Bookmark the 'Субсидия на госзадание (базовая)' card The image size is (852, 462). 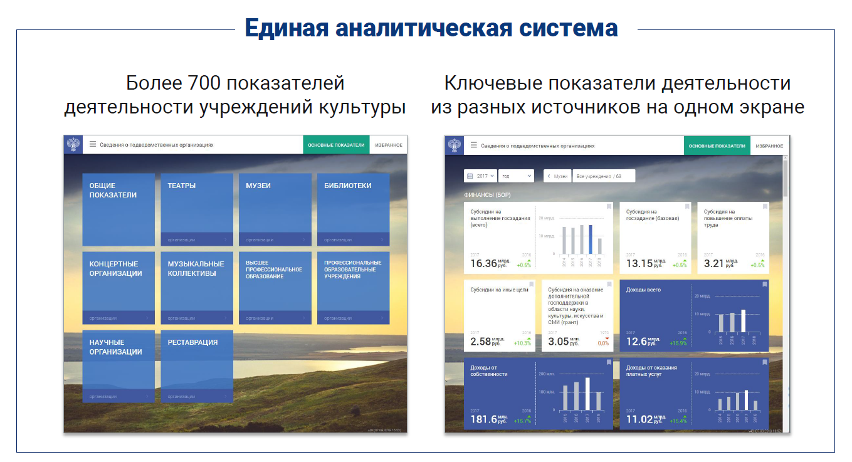[686, 206]
